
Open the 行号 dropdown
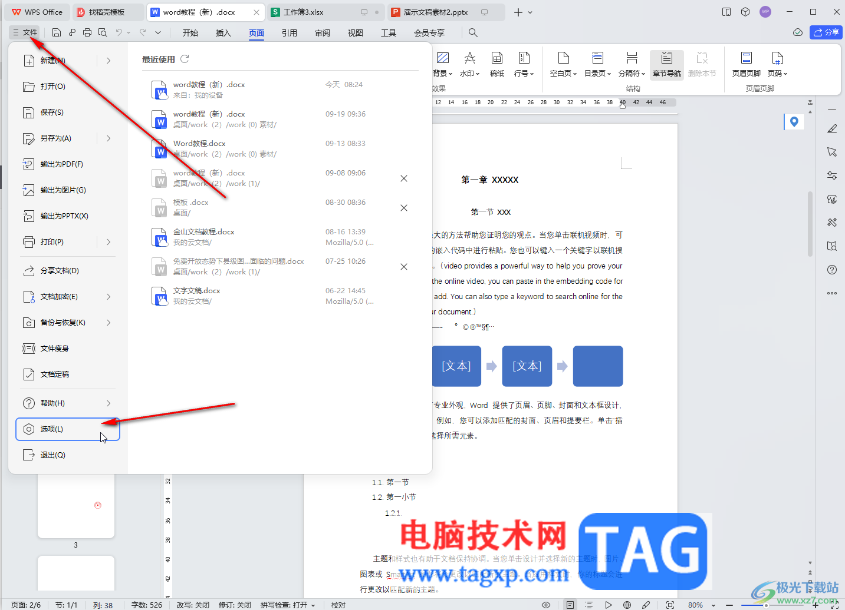pyautogui.click(x=524, y=65)
